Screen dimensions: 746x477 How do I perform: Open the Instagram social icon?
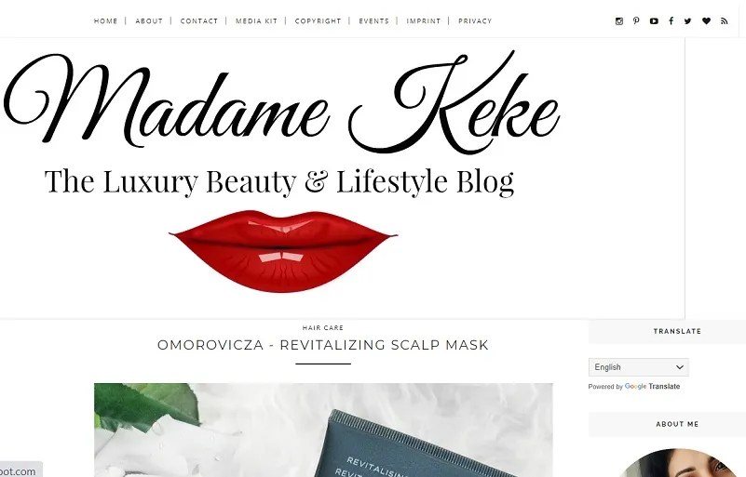click(619, 20)
